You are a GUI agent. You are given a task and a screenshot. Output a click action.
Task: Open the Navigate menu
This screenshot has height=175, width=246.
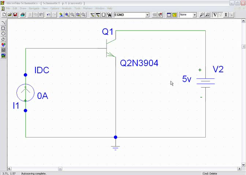tap(34, 8)
